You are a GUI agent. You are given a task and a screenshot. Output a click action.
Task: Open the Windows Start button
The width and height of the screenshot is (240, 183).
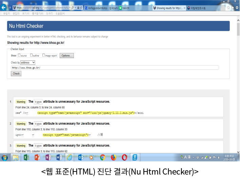coord(5,158)
